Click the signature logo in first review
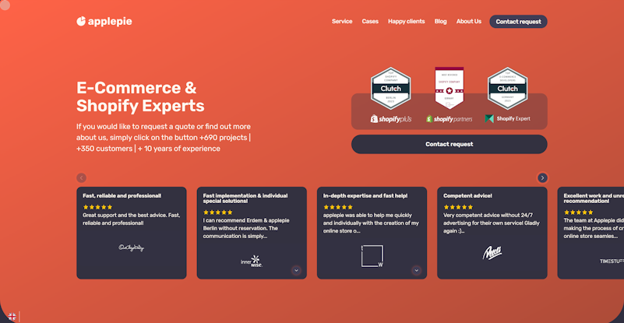This screenshot has height=323, width=624. [132, 248]
